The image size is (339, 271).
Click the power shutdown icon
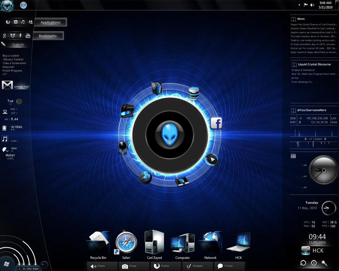tap(314, 263)
